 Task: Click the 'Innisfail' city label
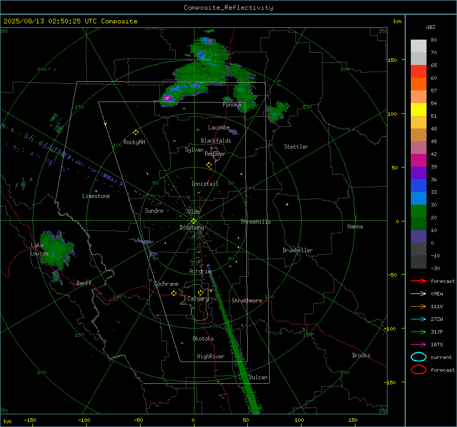[x=205, y=184]
